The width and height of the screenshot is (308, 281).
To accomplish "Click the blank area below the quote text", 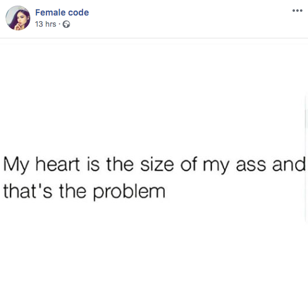I will pyautogui.click(x=153, y=242).
